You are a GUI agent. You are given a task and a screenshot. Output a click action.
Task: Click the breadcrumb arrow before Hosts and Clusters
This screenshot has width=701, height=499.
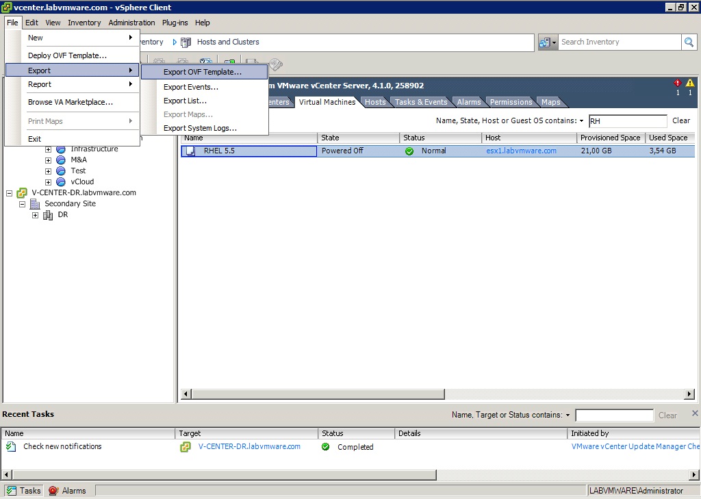(175, 42)
